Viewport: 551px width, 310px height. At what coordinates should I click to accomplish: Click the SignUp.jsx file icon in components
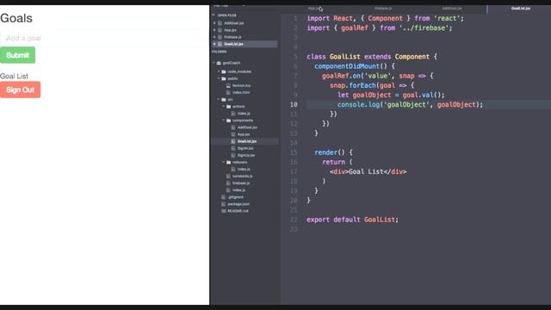[x=233, y=155]
